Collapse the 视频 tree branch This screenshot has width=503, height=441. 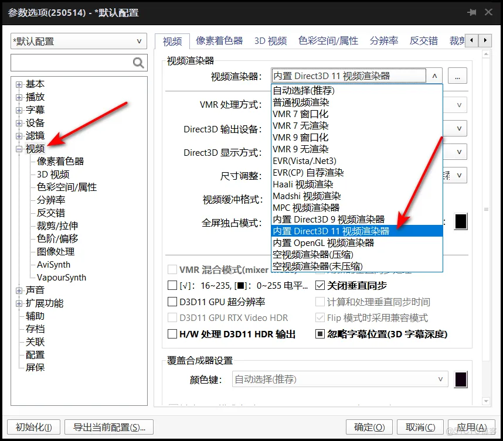19,149
